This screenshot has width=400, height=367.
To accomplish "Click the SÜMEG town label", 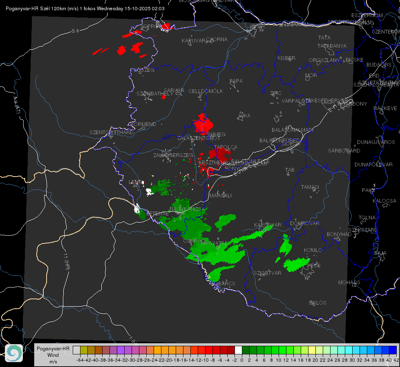I will click(216, 134).
